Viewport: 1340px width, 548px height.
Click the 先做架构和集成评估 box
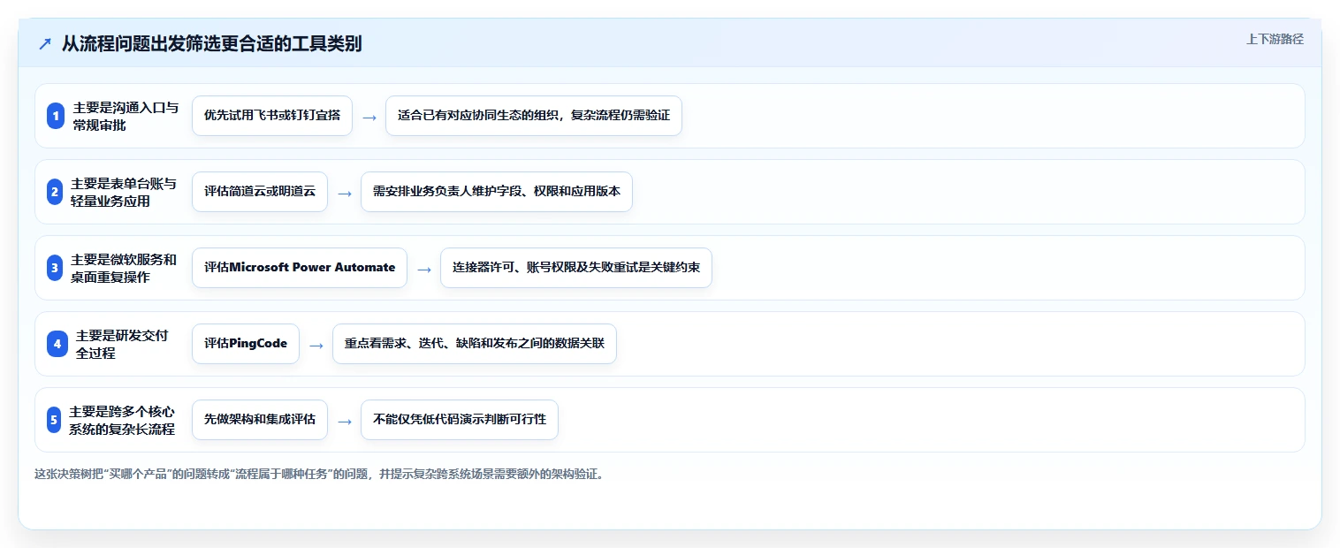click(260, 420)
